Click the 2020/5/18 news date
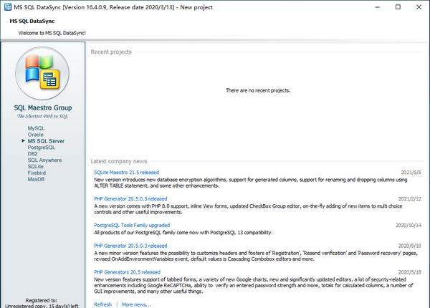The image size is (430, 308). pyautogui.click(x=409, y=272)
